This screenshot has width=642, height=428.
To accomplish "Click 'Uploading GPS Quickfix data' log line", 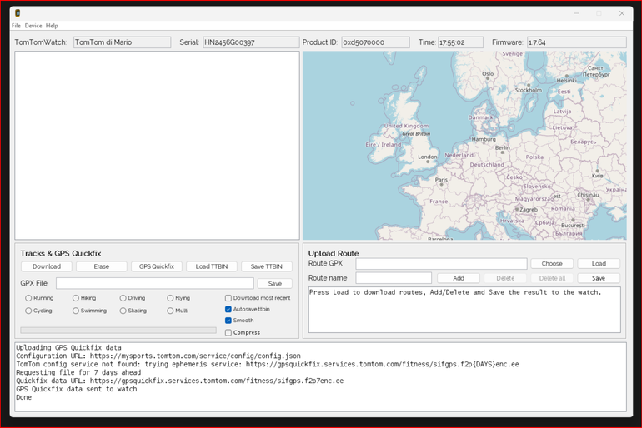I will [x=68, y=348].
